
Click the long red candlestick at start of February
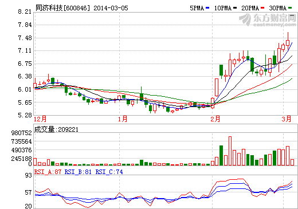(x=217, y=88)
